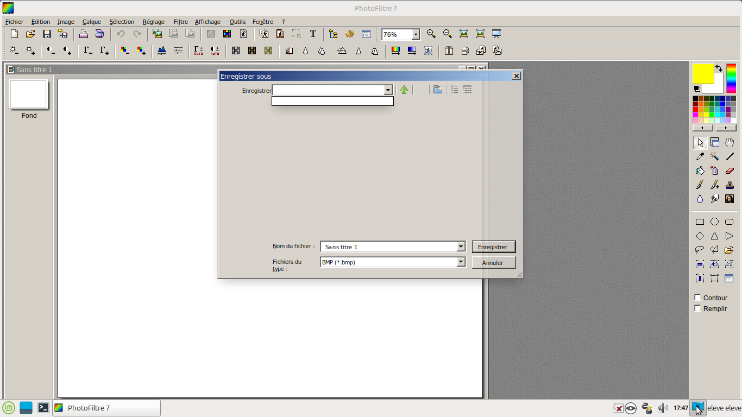Choose the triangle selection shape
This screenshot has height=417, width=742.
click(715, 236)
